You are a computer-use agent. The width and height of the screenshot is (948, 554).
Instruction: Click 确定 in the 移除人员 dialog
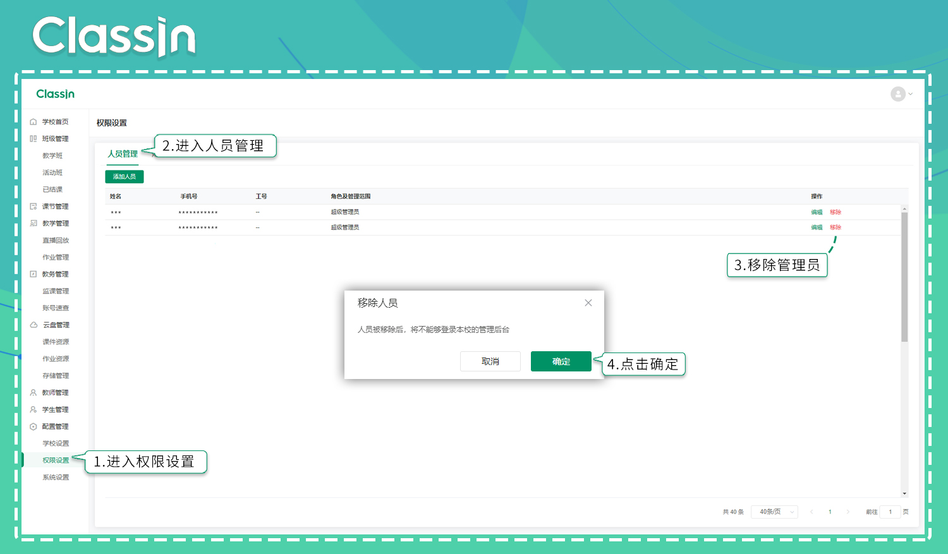tap(561, 361)
